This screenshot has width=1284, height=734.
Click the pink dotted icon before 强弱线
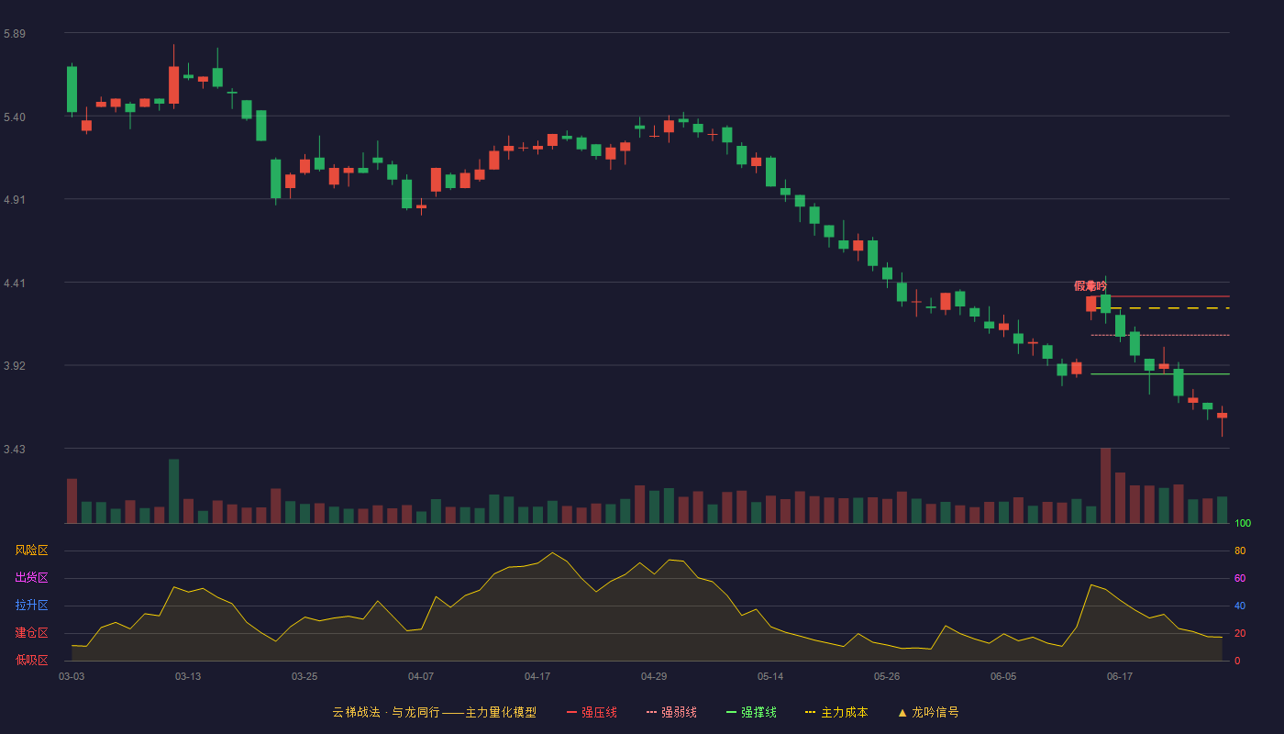[651, 712]
